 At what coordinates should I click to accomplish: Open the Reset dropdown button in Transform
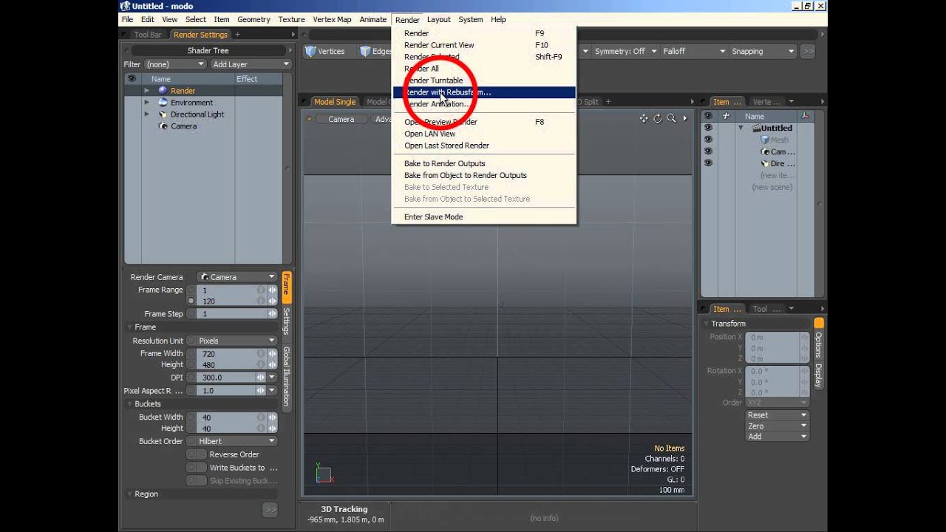[777, 415]
